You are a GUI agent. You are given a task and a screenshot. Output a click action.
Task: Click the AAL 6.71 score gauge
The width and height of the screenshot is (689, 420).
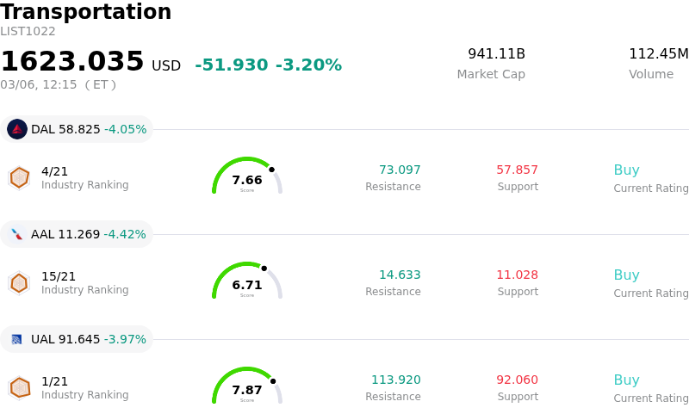247,281
